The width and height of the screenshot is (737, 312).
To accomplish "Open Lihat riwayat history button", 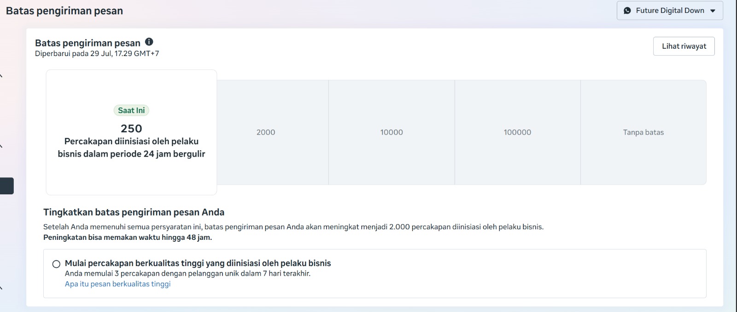I will pyautogui.click(x=684, y=46).
